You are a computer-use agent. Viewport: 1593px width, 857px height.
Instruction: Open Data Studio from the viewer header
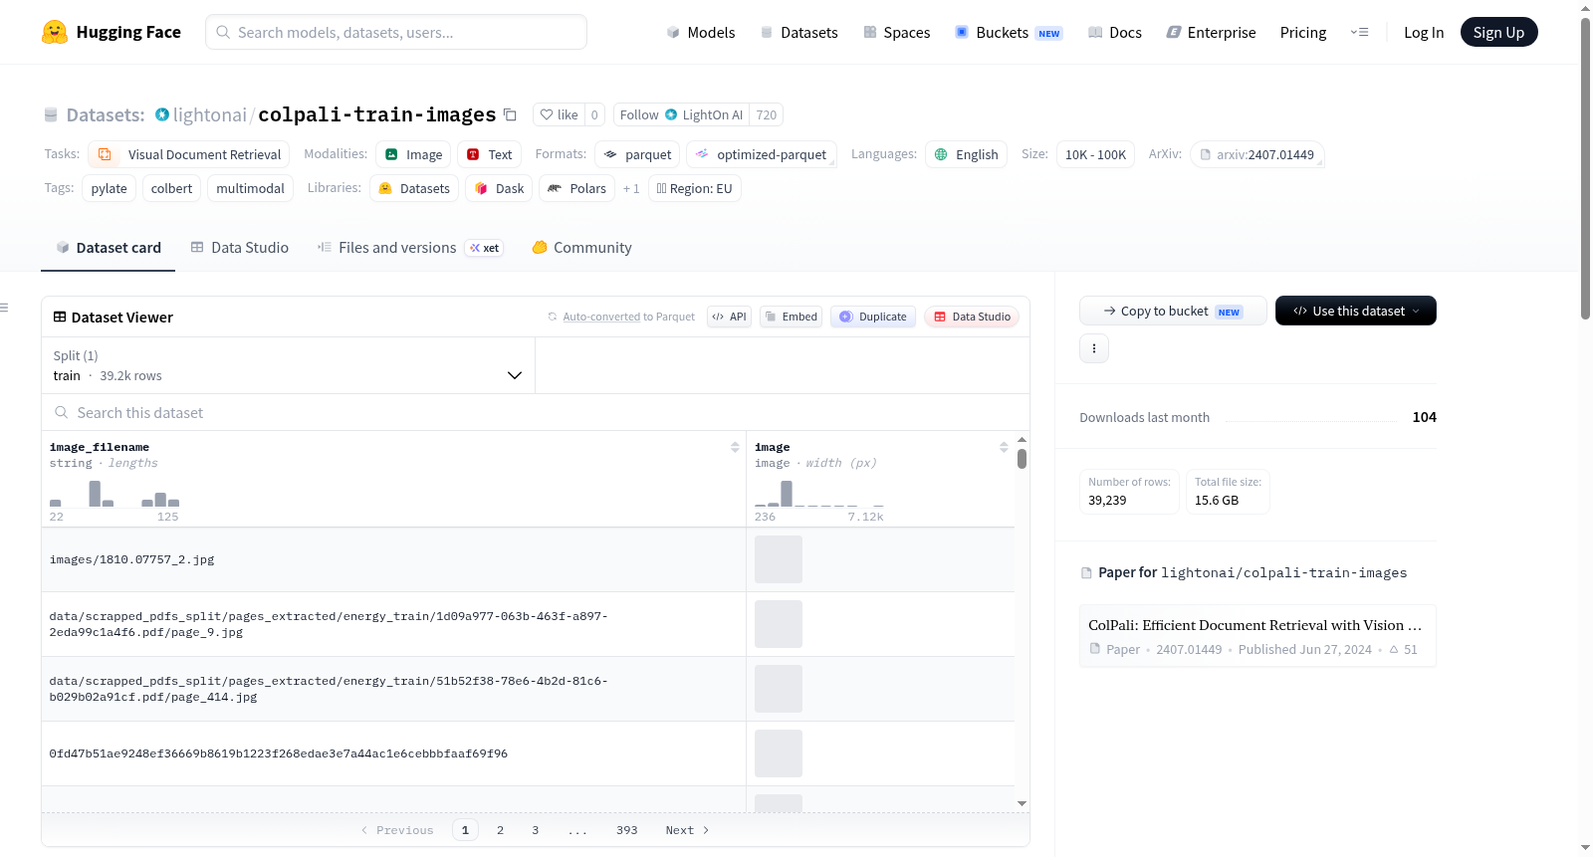[972, 317]
